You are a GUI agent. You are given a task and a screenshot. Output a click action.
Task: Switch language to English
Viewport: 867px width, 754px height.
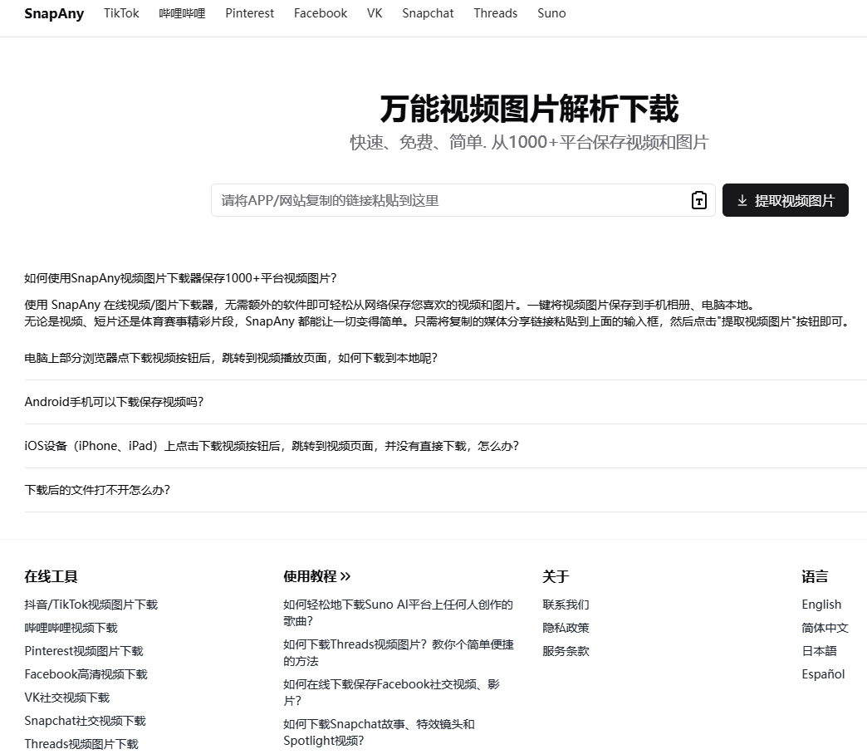coord(821,605)
